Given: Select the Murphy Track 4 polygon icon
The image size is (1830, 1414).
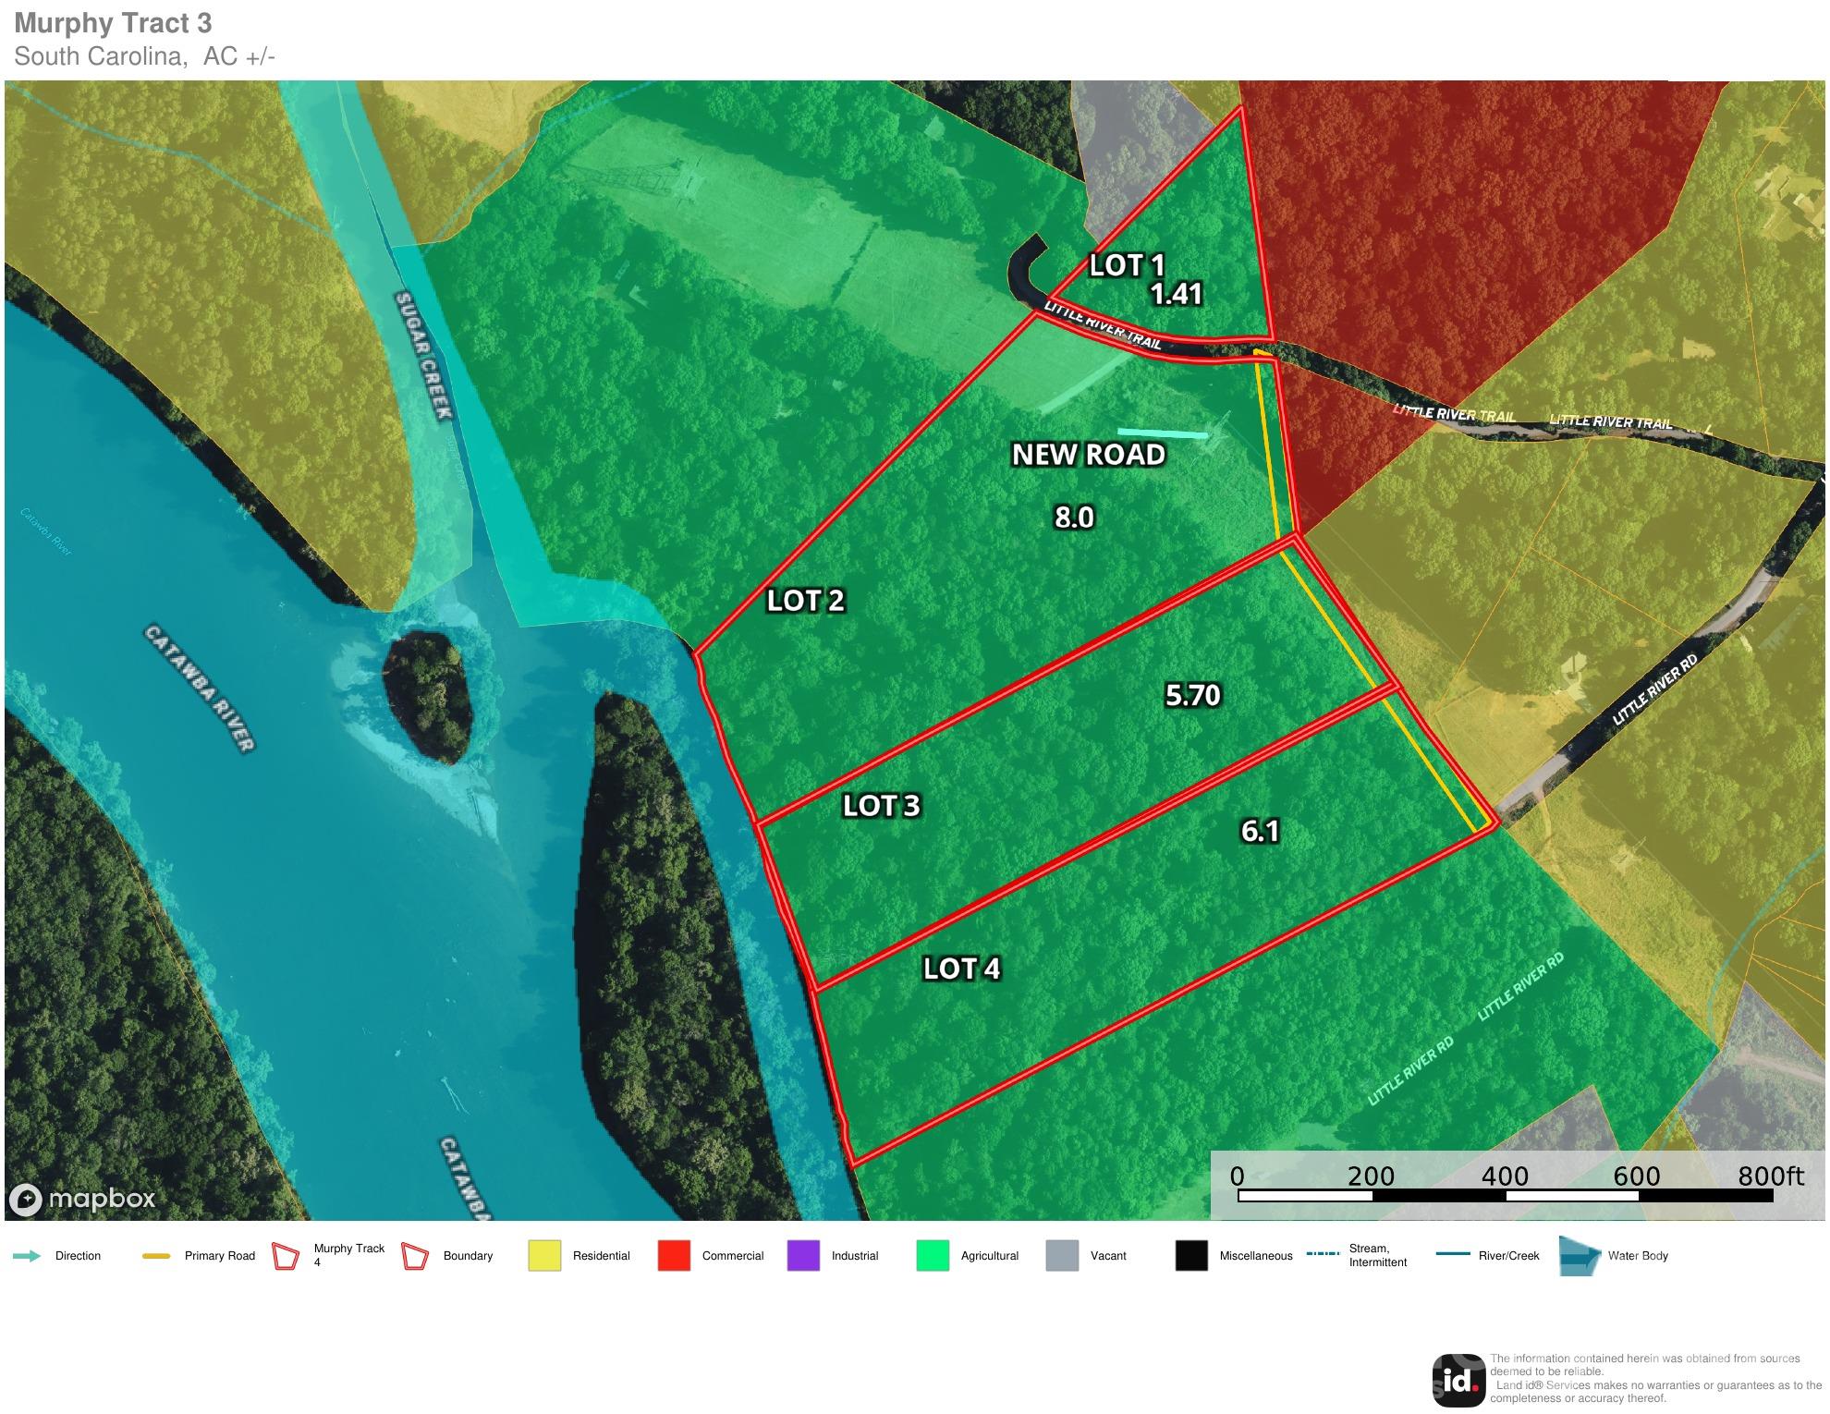Looking at the screenshot, I should 287,1256.
